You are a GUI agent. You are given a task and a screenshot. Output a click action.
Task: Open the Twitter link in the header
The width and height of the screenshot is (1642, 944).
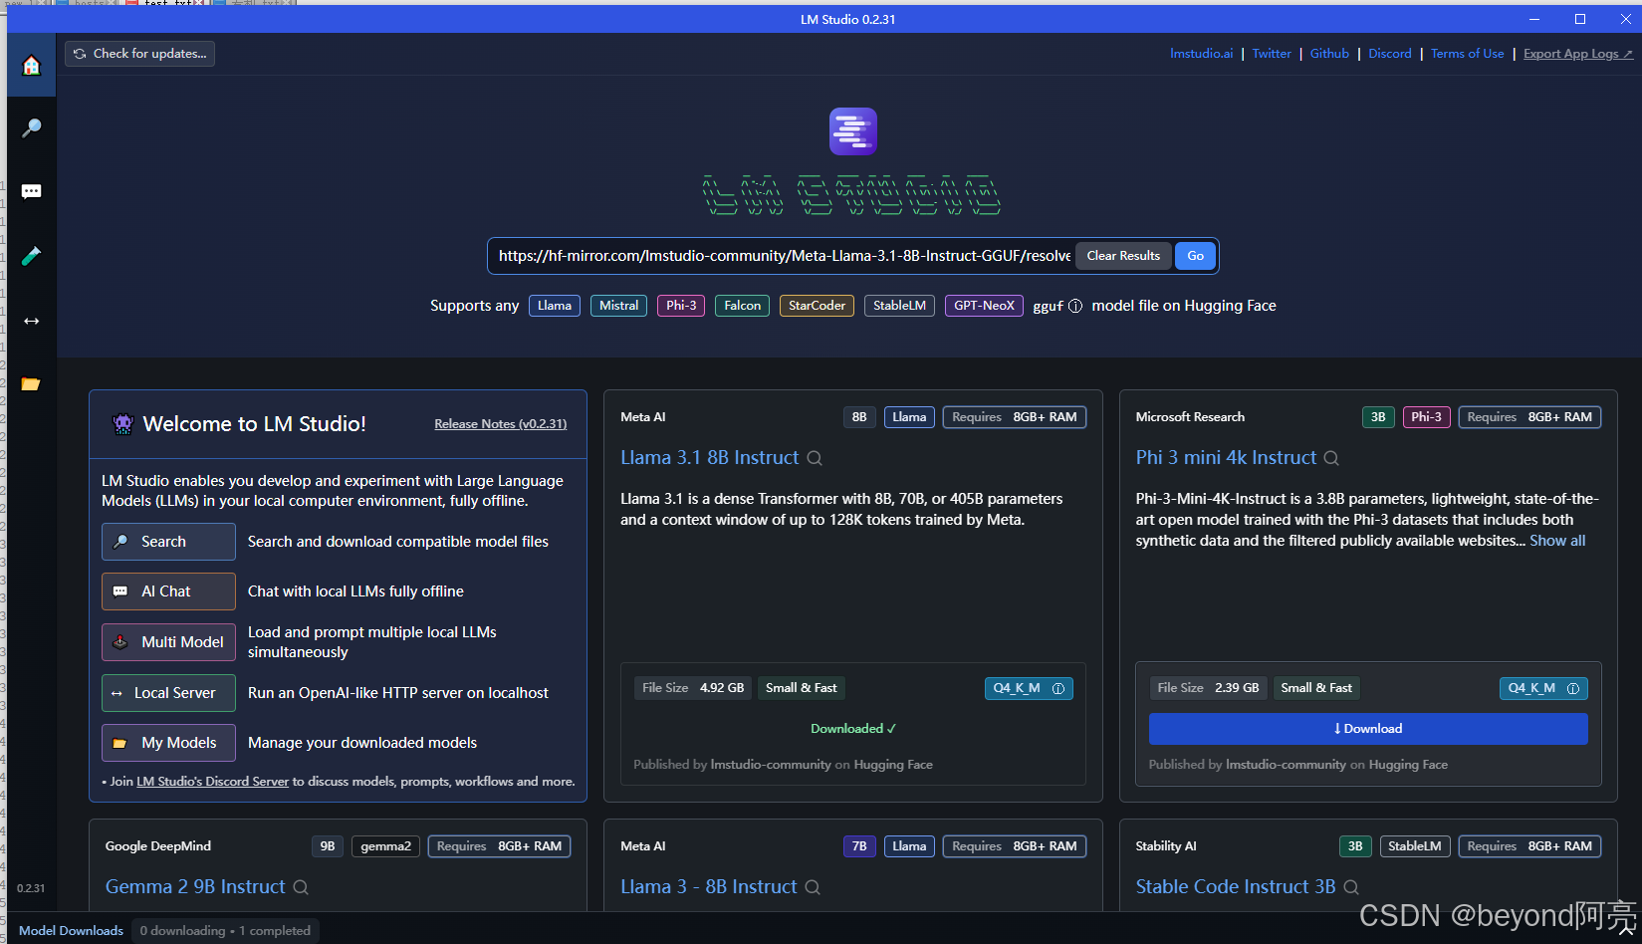[1272, 54]
